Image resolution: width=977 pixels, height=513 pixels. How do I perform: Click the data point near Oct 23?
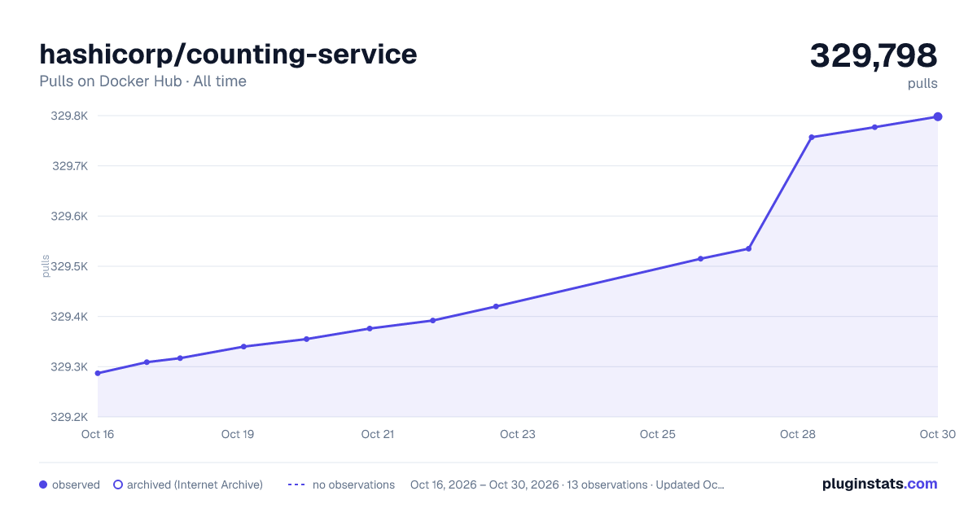tap(496, 306)
